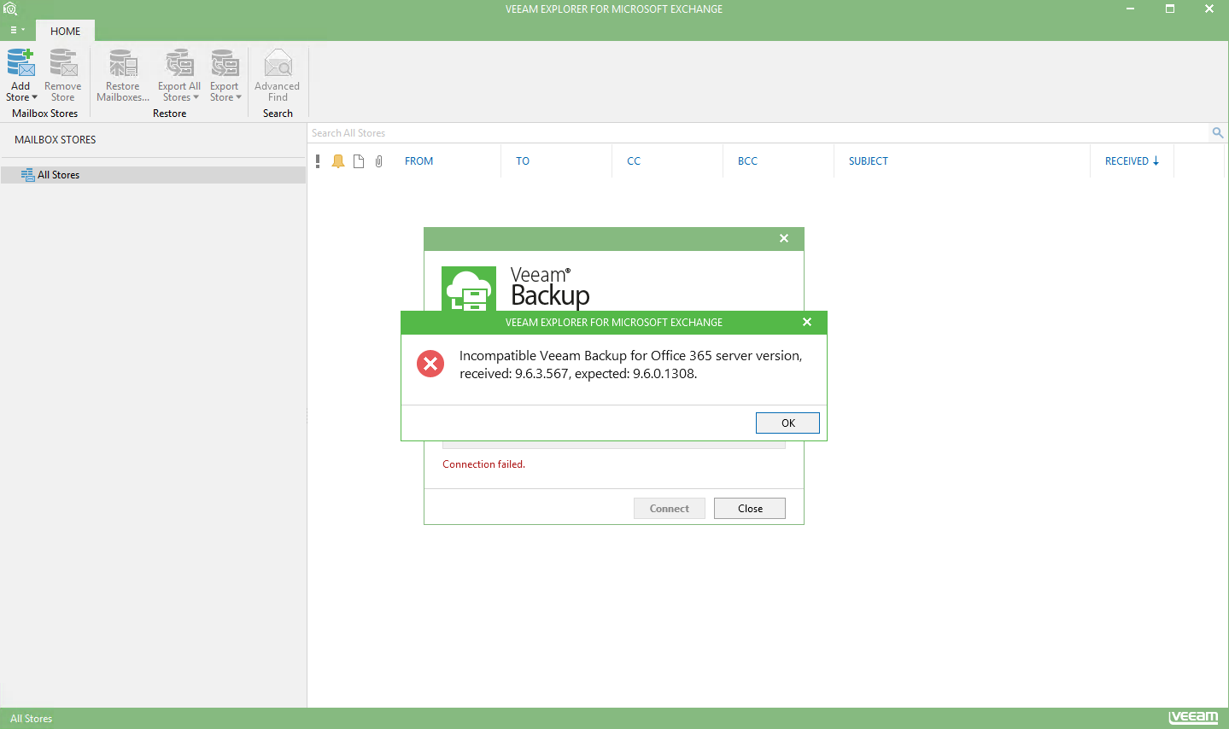Click the Search All Stores field
1229x729 pixels.
[x=758, y=133]
